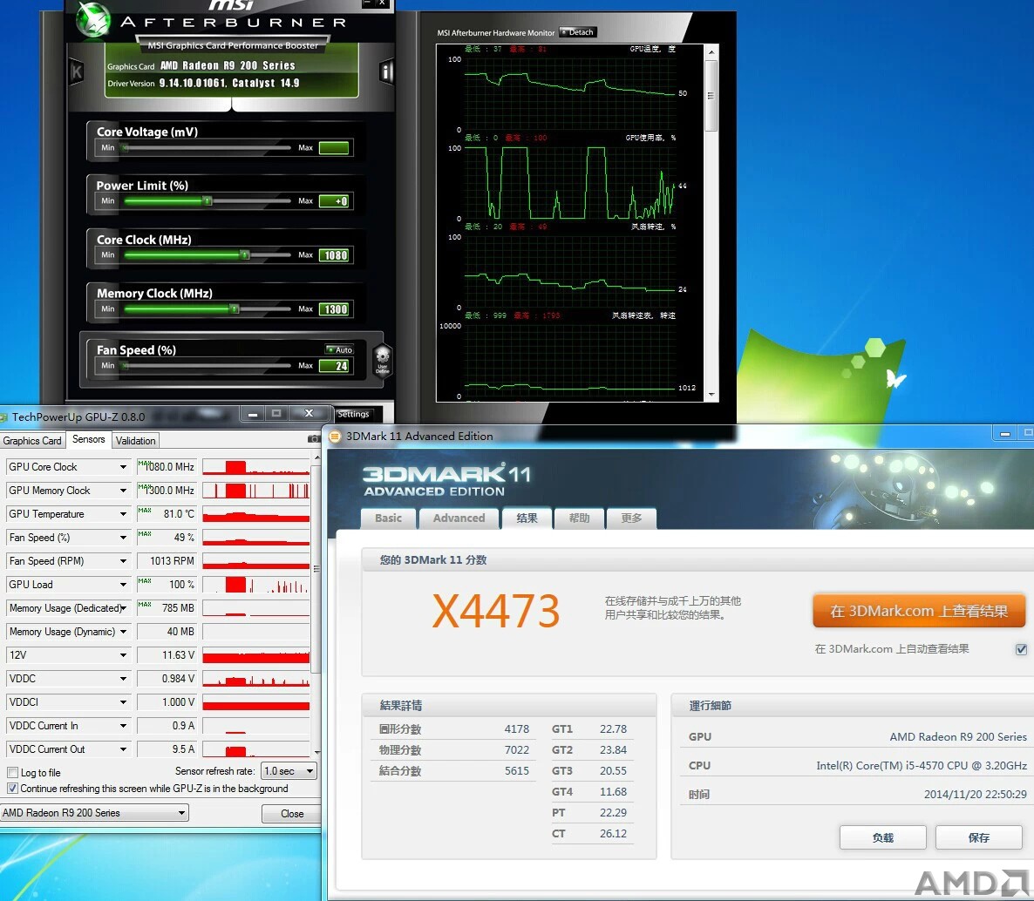The width and height of the screenshot is (1034, 901).
Task: Open the 12V sensor dropdown
Action: tap(123, 655)
